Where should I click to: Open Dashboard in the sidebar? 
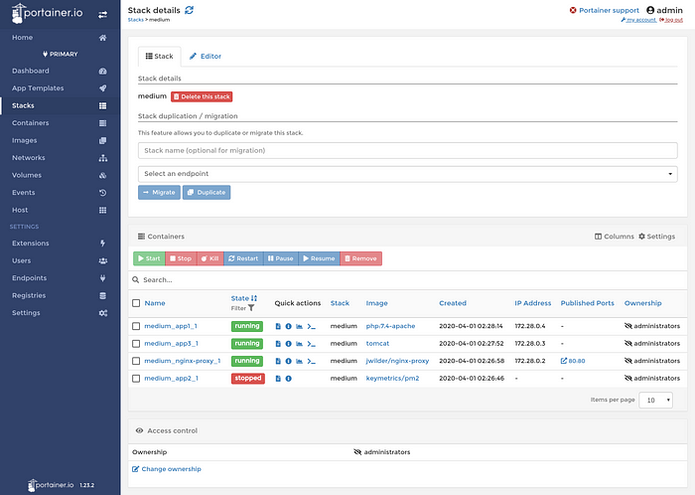pos(60,71)
